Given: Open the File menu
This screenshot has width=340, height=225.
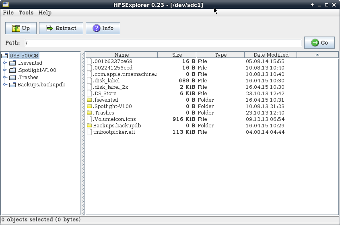Looking at the screenshot, I should click(8, 12).
